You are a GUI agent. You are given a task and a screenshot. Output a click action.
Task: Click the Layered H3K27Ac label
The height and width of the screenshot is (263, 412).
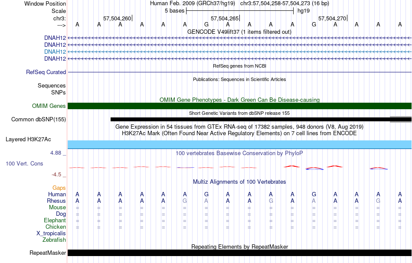point(28,140)
